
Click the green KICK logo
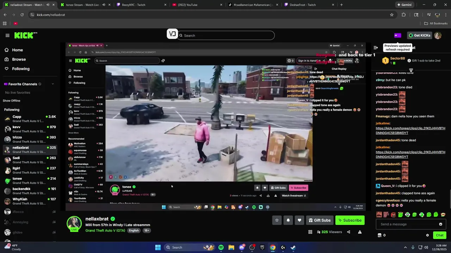(x=25, y=35)
